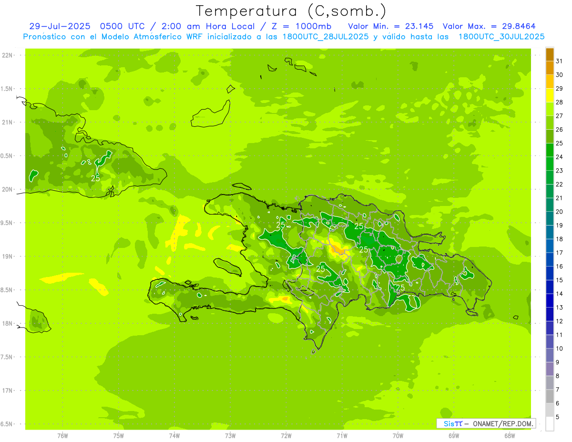Click the "Valor Min. = 23.145" text

tap(391, 26)
